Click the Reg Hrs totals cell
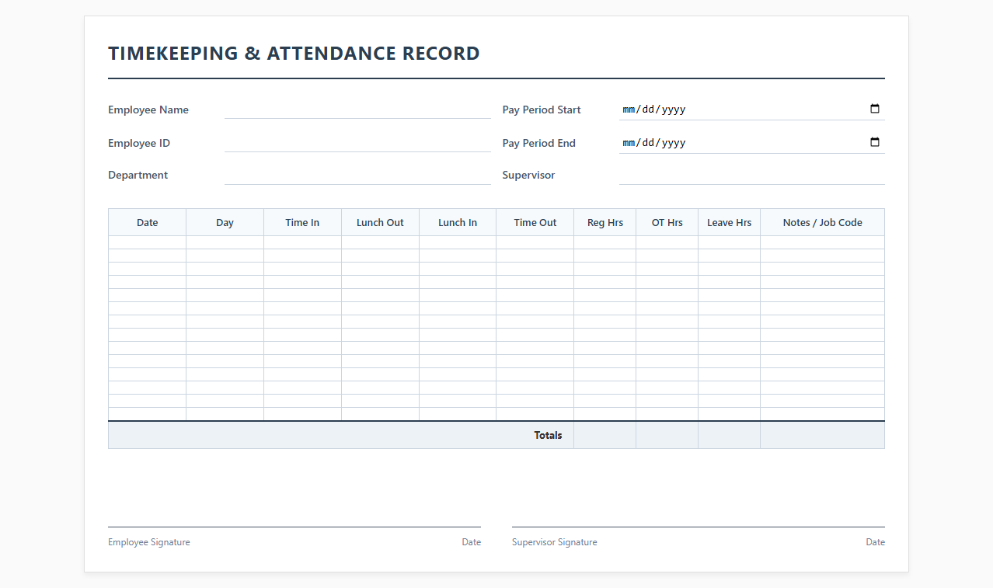 605,435
